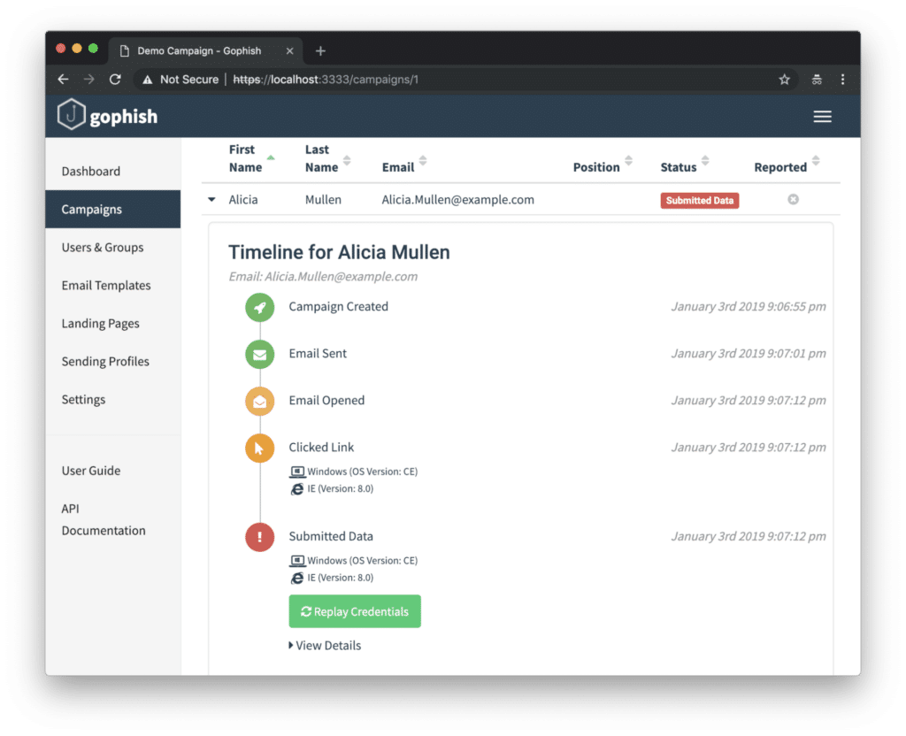Select the Email Sent envelope icon
The image size is (906, 736).
pyautogui.click(x=259, y=354)
